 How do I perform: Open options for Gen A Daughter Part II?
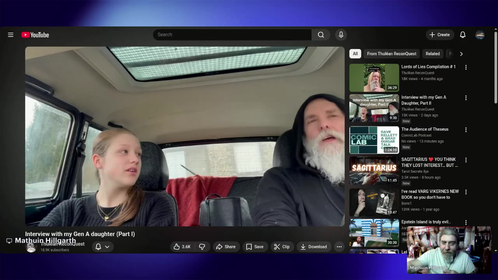466,98
